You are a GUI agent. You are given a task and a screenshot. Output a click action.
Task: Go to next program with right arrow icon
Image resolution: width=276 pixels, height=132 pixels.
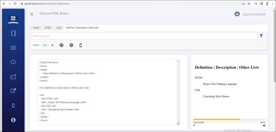(71, 45)
